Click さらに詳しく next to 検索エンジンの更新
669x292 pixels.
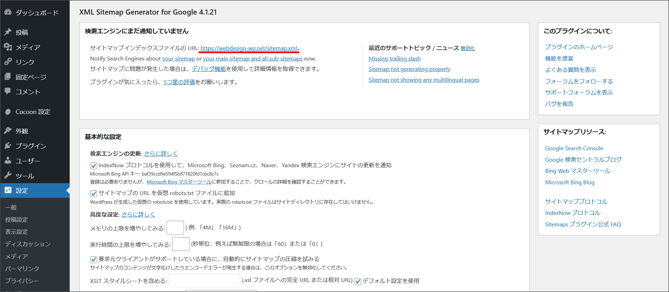[161, 153]
